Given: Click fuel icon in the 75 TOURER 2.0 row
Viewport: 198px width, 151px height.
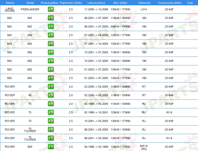Looking at the screenshot, I should click(x=51, y=129).
